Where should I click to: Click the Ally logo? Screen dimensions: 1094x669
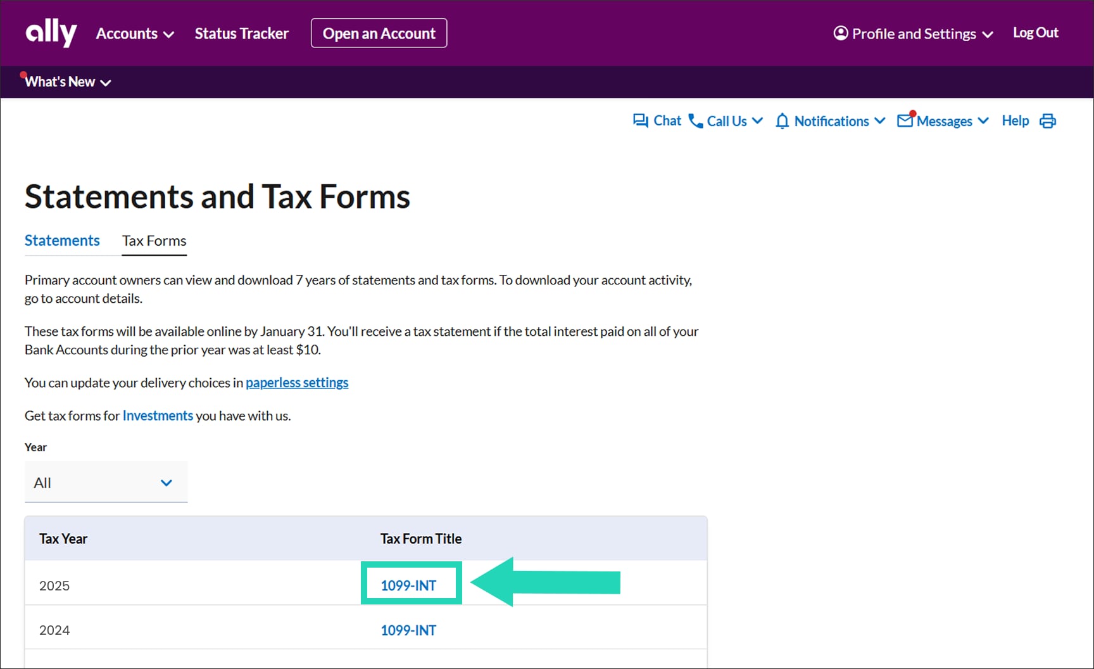click(x=51, y=32)
